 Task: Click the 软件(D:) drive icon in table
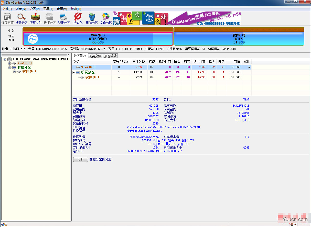click(x=82, y=77)
